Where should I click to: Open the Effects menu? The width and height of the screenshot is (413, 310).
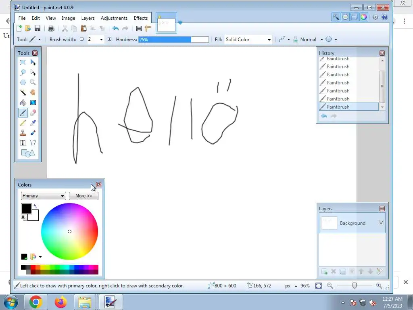[141, 18]
